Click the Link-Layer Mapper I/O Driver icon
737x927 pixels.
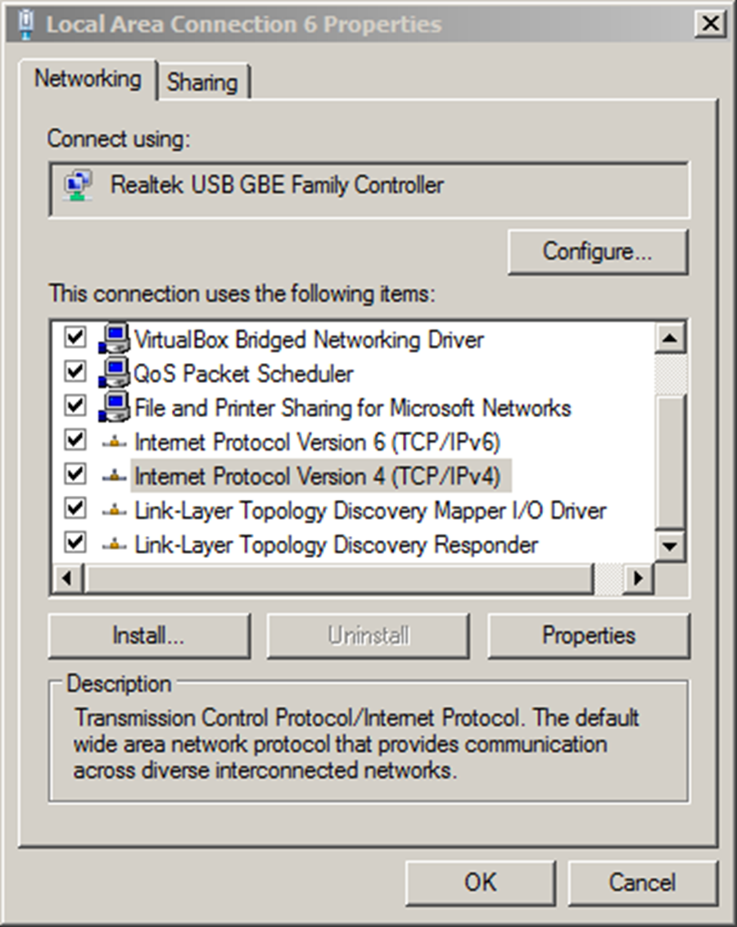click(114, 511)
